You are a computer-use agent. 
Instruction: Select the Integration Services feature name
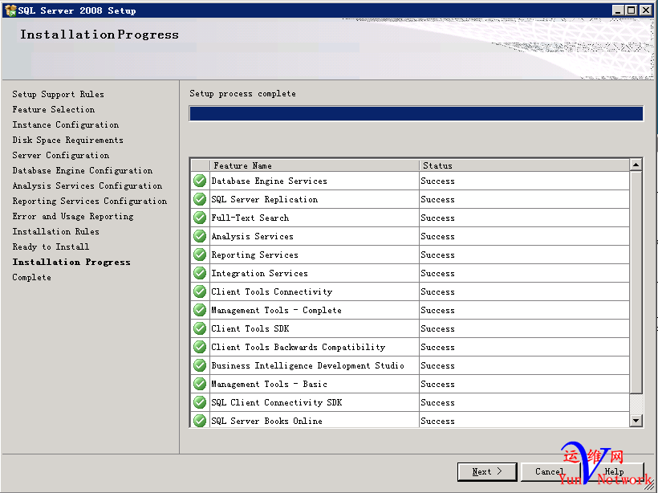click(x=260, y=273)
